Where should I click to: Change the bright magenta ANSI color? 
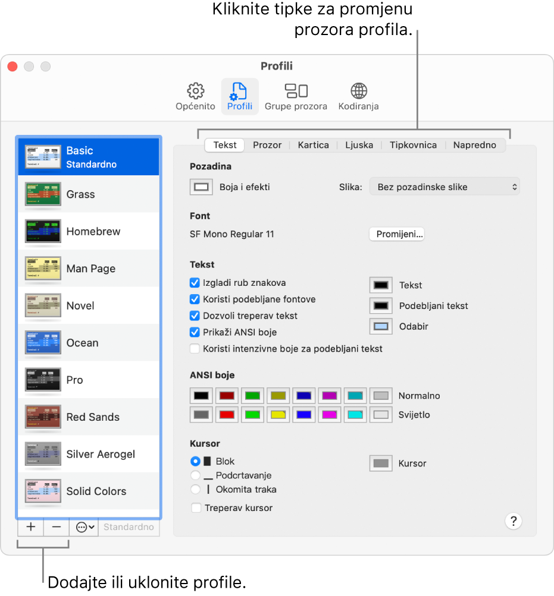329,415
